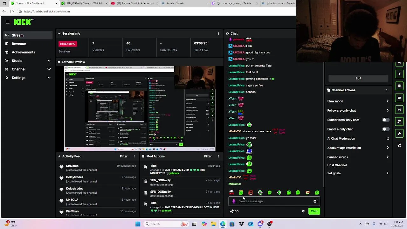Image resolution: width=407 pixels, height=229 pixels.
Task: Select Achievements in the left sidebar
Action: click(28, 52)
